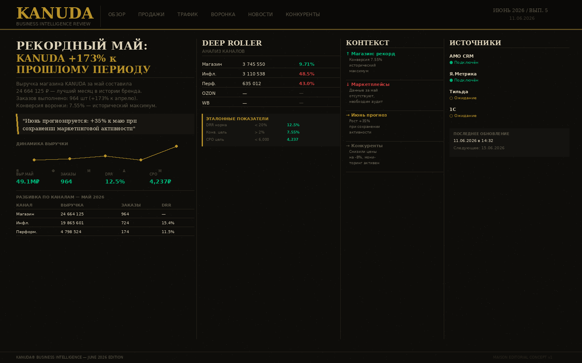
Task: Click the 'Перформ.' channel row label
Action: click(27, 232)
